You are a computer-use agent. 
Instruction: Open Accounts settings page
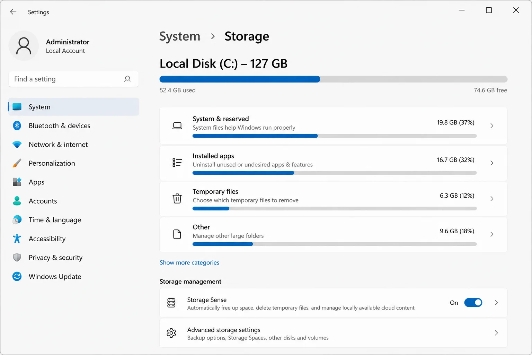click(x=74, y=201)
